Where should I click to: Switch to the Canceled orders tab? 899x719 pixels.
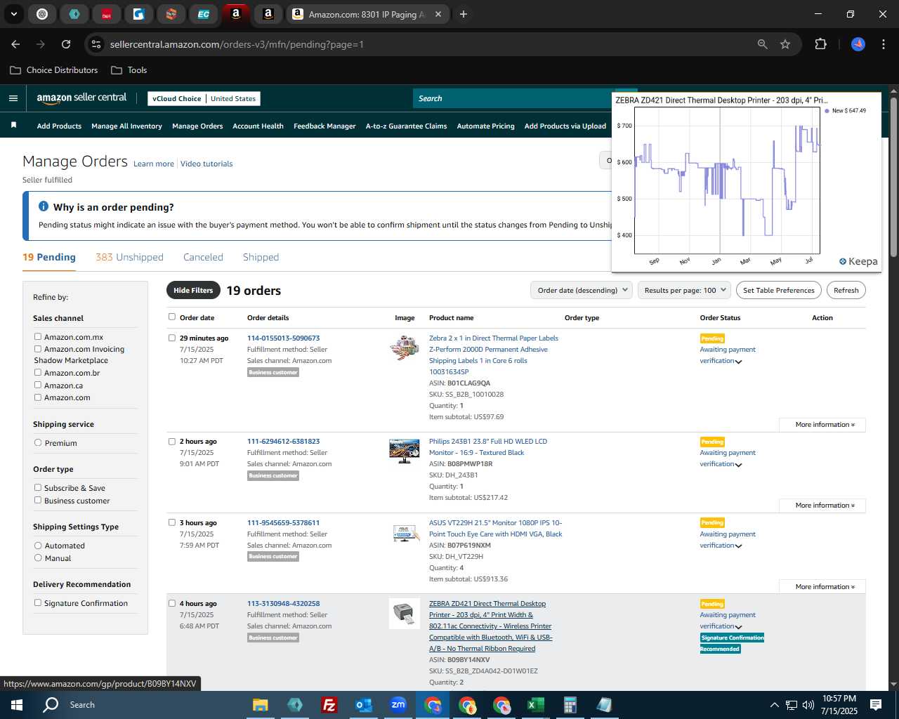(x=203, y=257)
